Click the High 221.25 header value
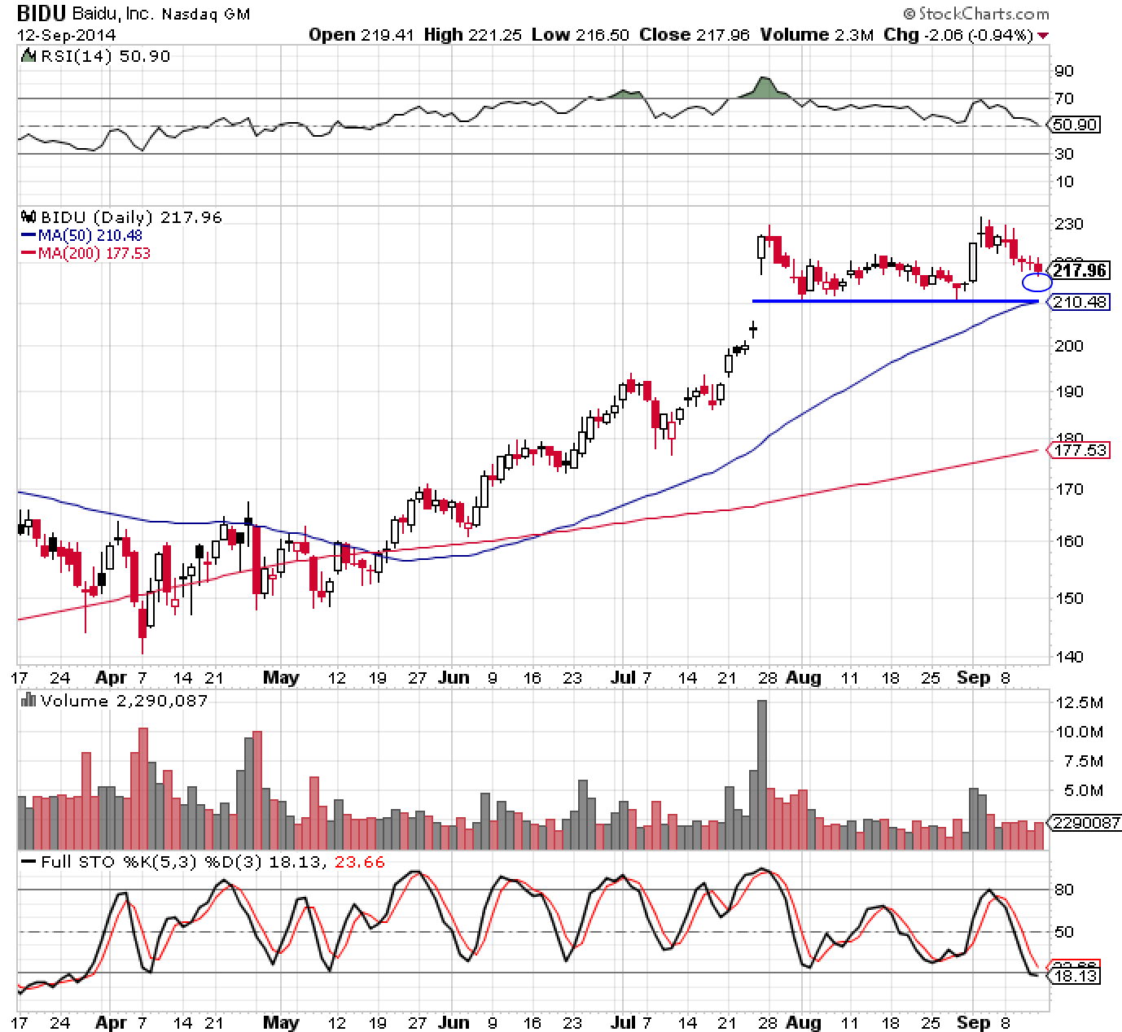The height and width of the screenshot is (1032, 1122). pos(473,35)
